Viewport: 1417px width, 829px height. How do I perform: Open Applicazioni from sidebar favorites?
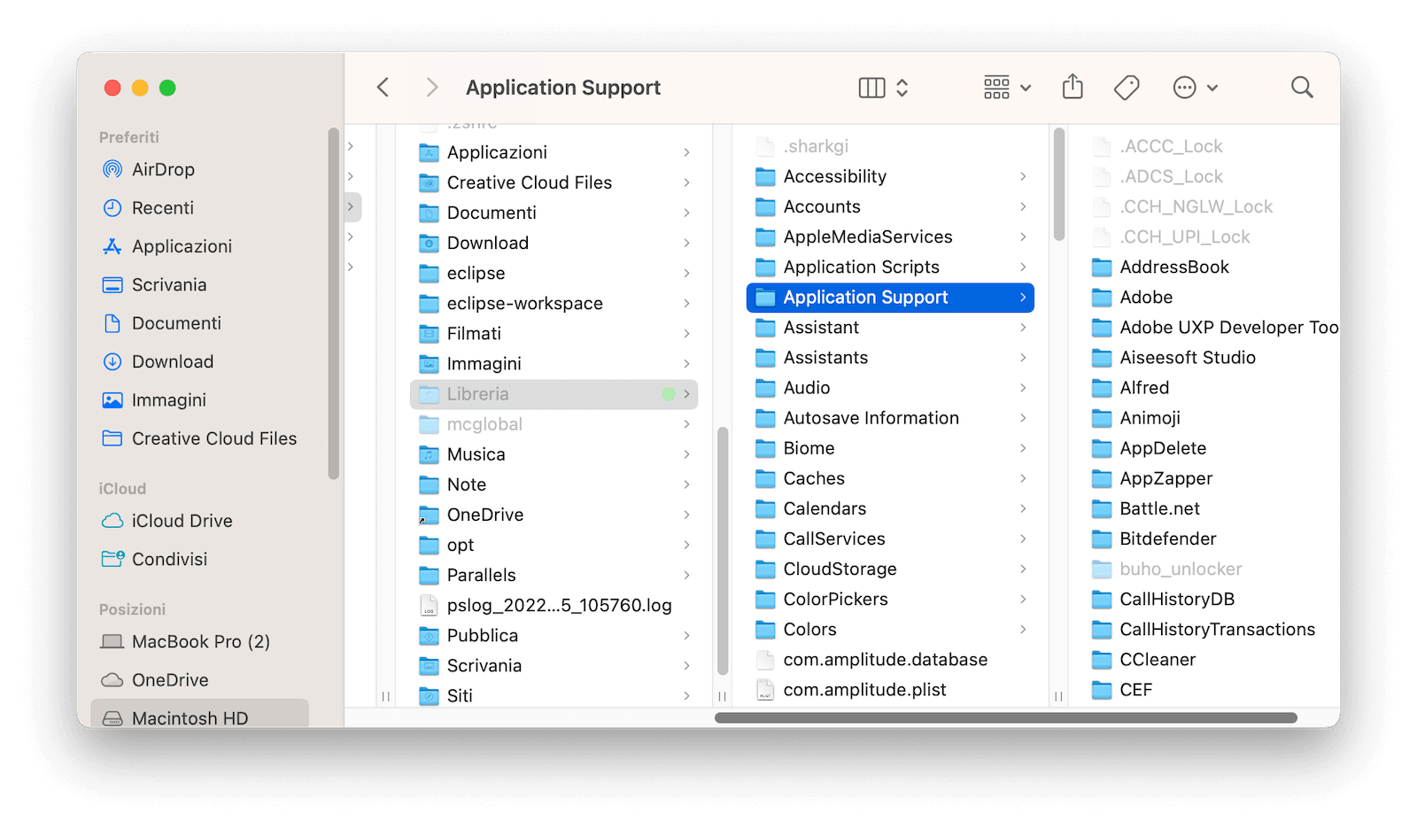click(182, 246)
